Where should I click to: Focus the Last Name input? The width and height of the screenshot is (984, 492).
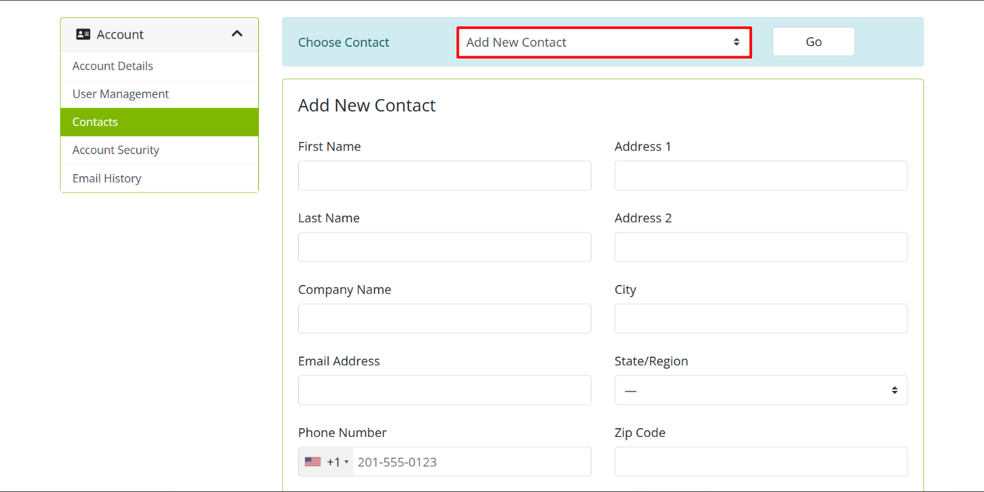tap(444, 247)
